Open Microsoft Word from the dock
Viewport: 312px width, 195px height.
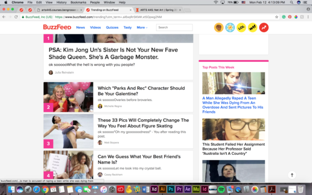coord(145,189)
